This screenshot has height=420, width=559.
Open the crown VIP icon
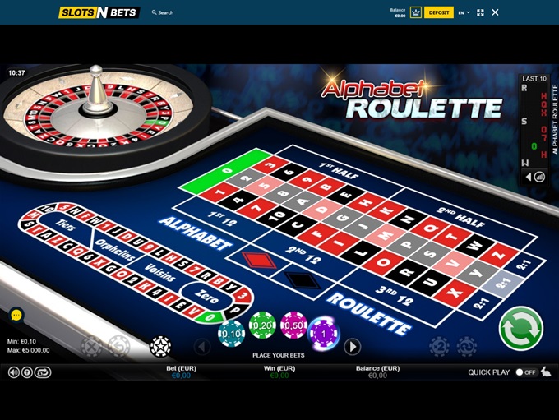416,12
